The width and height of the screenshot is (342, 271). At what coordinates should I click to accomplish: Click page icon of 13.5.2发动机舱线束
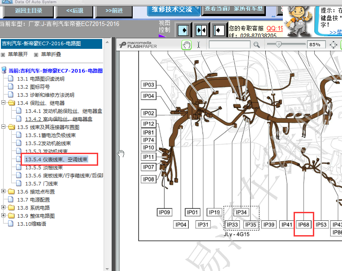tap(19, 143)
